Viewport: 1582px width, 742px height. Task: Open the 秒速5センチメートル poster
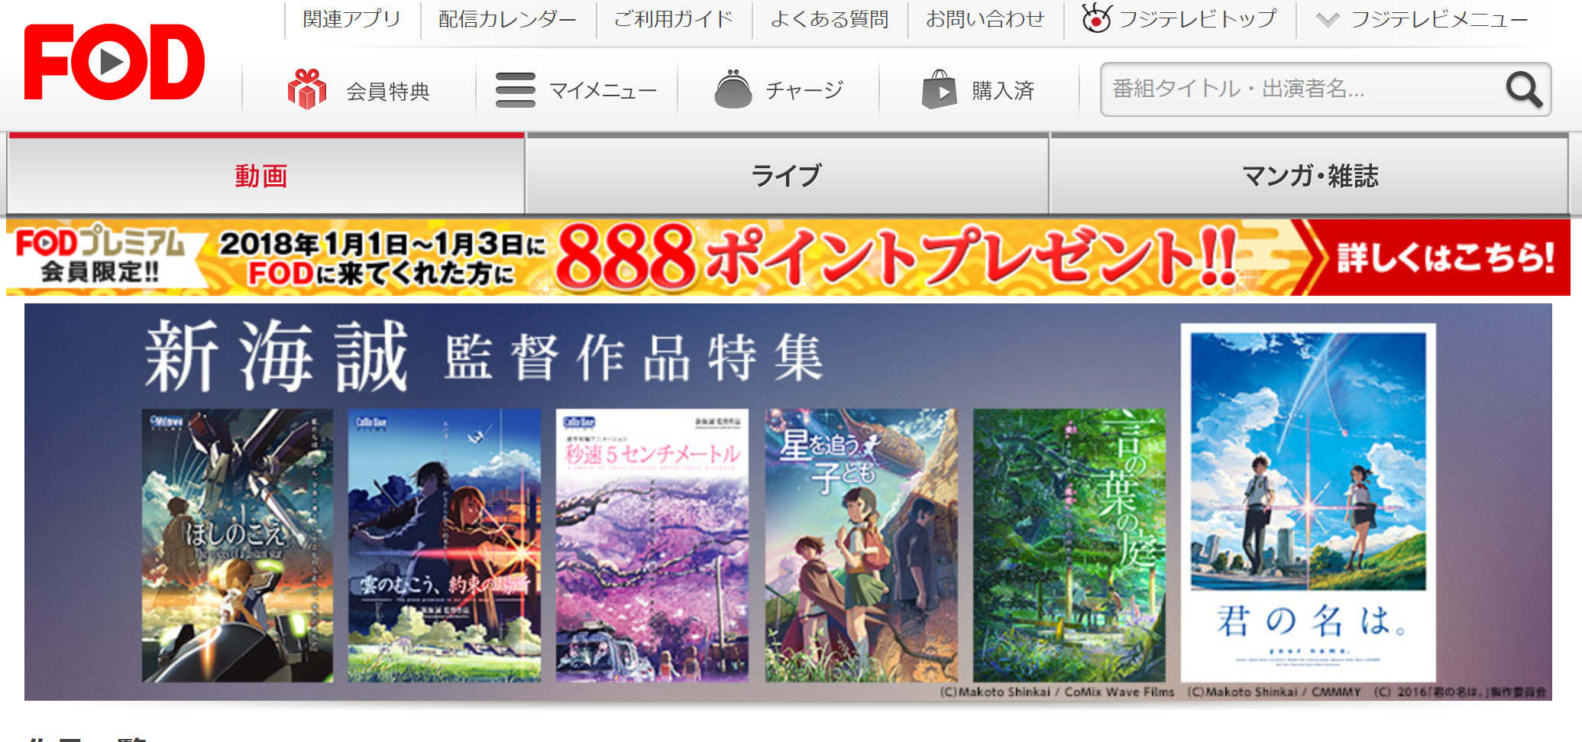(x=652, y=546)
